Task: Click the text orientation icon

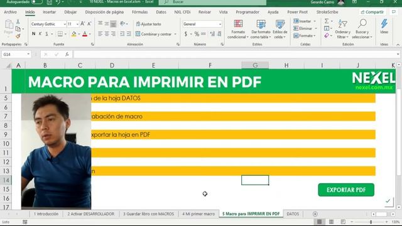Action: [122, 24]
